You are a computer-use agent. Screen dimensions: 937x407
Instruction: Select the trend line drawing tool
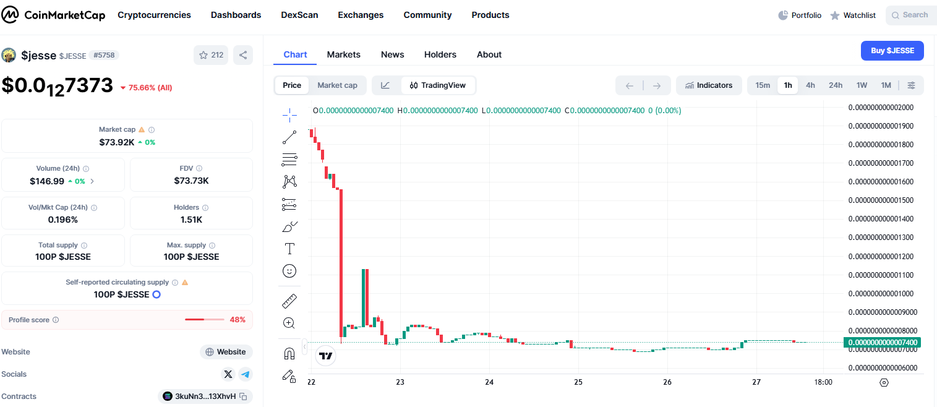289,137
